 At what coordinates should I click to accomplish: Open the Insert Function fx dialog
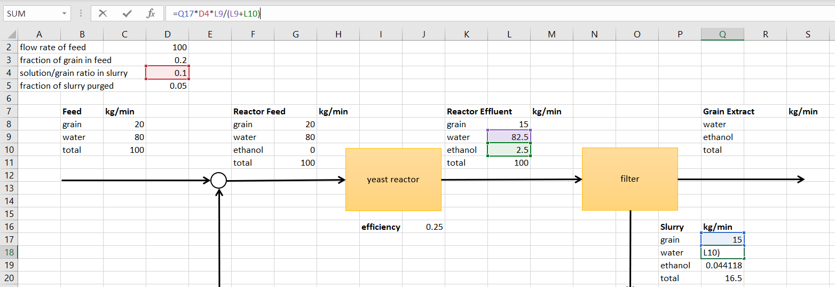point(151,14)
